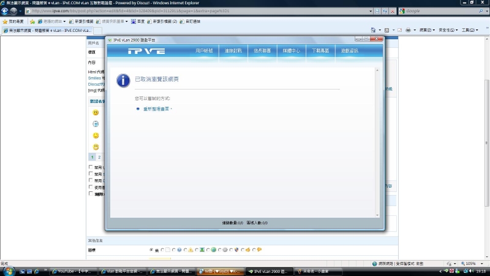Open the Windows Start menu orb
Viewport: 490px width, 276px height.
coord(9,271)
